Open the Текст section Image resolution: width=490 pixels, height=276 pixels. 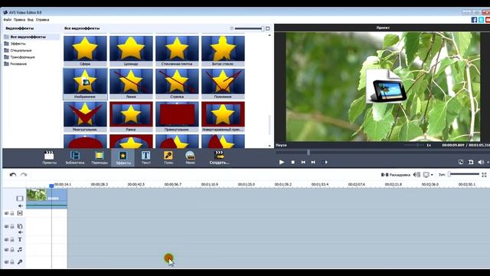[146, 157]
